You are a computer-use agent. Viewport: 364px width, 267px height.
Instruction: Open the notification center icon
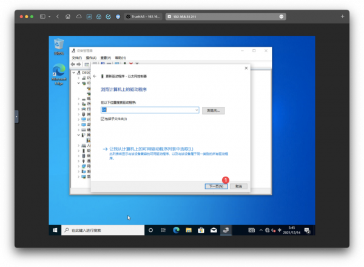point(308,231)
